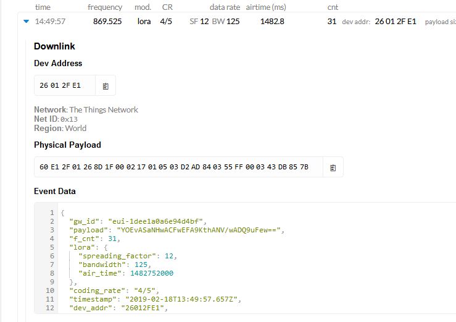This screenshot has width=456, height=322.
Task: Click the airtime (ms) column header
Action: point(266,7)
